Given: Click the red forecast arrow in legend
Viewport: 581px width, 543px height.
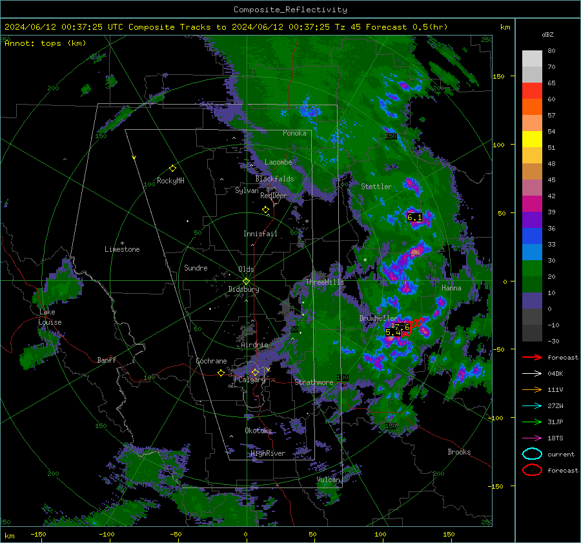Looking at the screenshot, I should (x=532, y=357).
